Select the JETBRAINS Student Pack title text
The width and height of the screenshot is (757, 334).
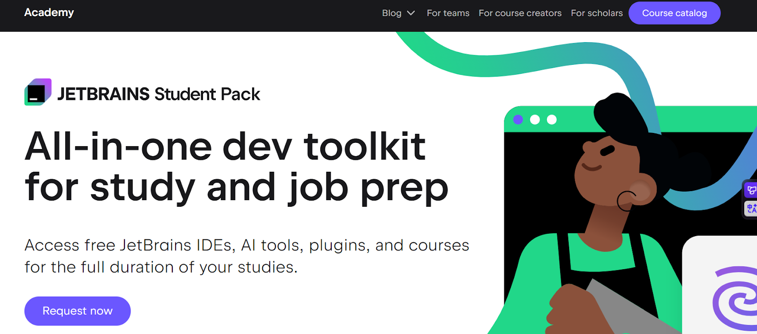click(x=158, y=94)
